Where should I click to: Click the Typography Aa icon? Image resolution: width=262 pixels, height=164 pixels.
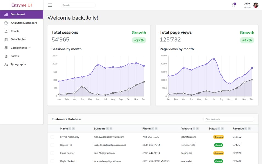(6, 65)
